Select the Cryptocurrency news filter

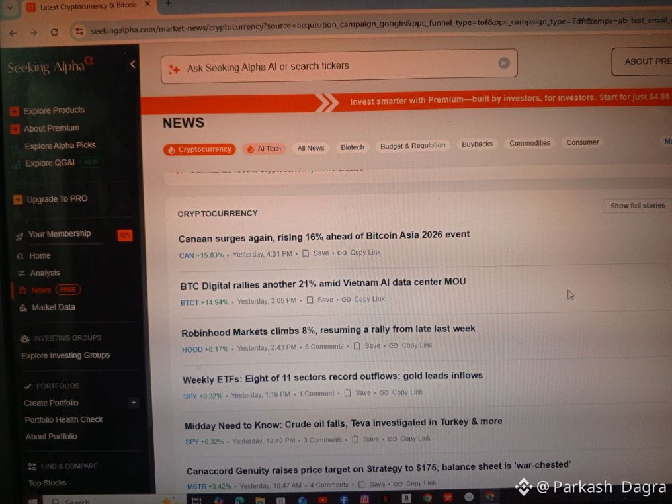(200, 149)
